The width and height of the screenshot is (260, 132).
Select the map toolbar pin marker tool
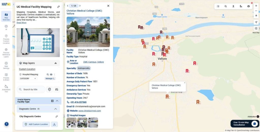click(x=233, y=6)
